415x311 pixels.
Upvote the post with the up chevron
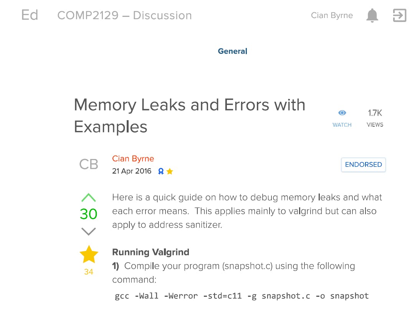[89, 197]
